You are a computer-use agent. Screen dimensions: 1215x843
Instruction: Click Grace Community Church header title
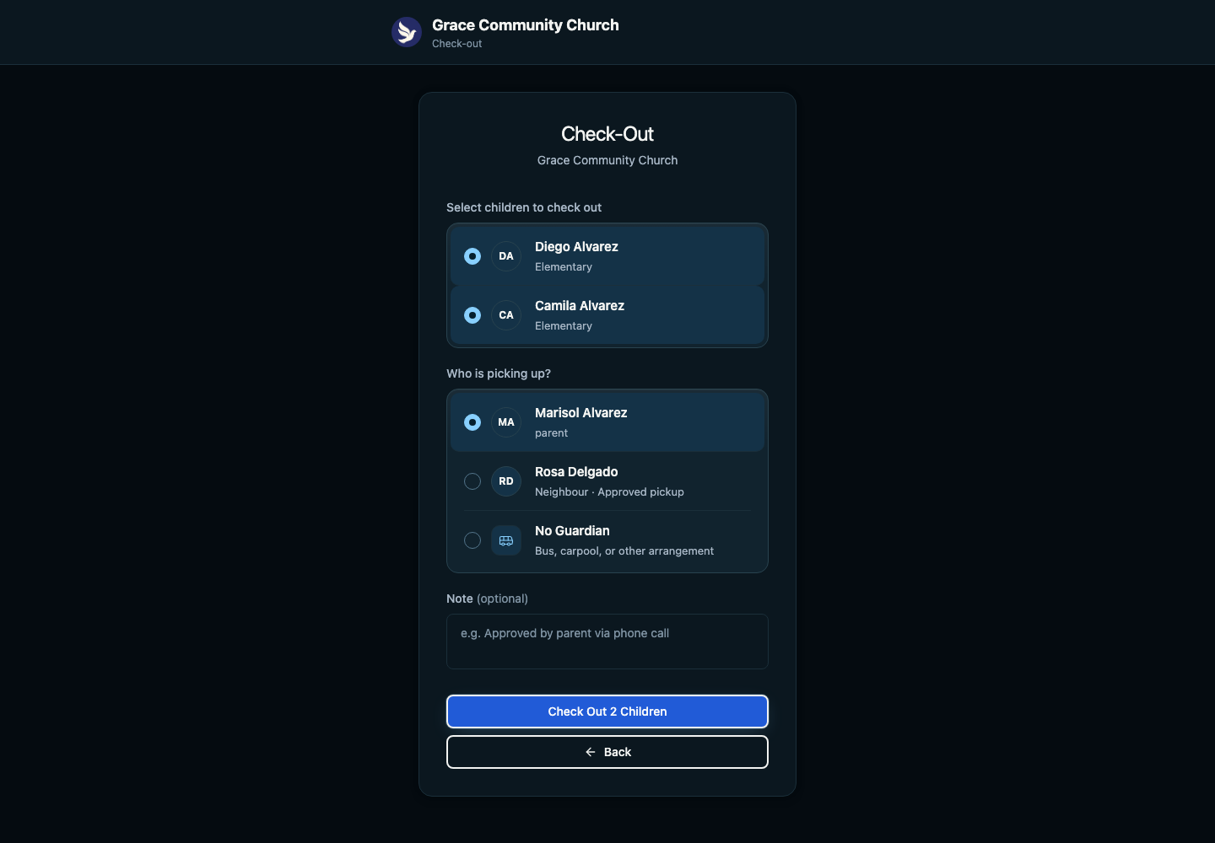click(526, 25)
